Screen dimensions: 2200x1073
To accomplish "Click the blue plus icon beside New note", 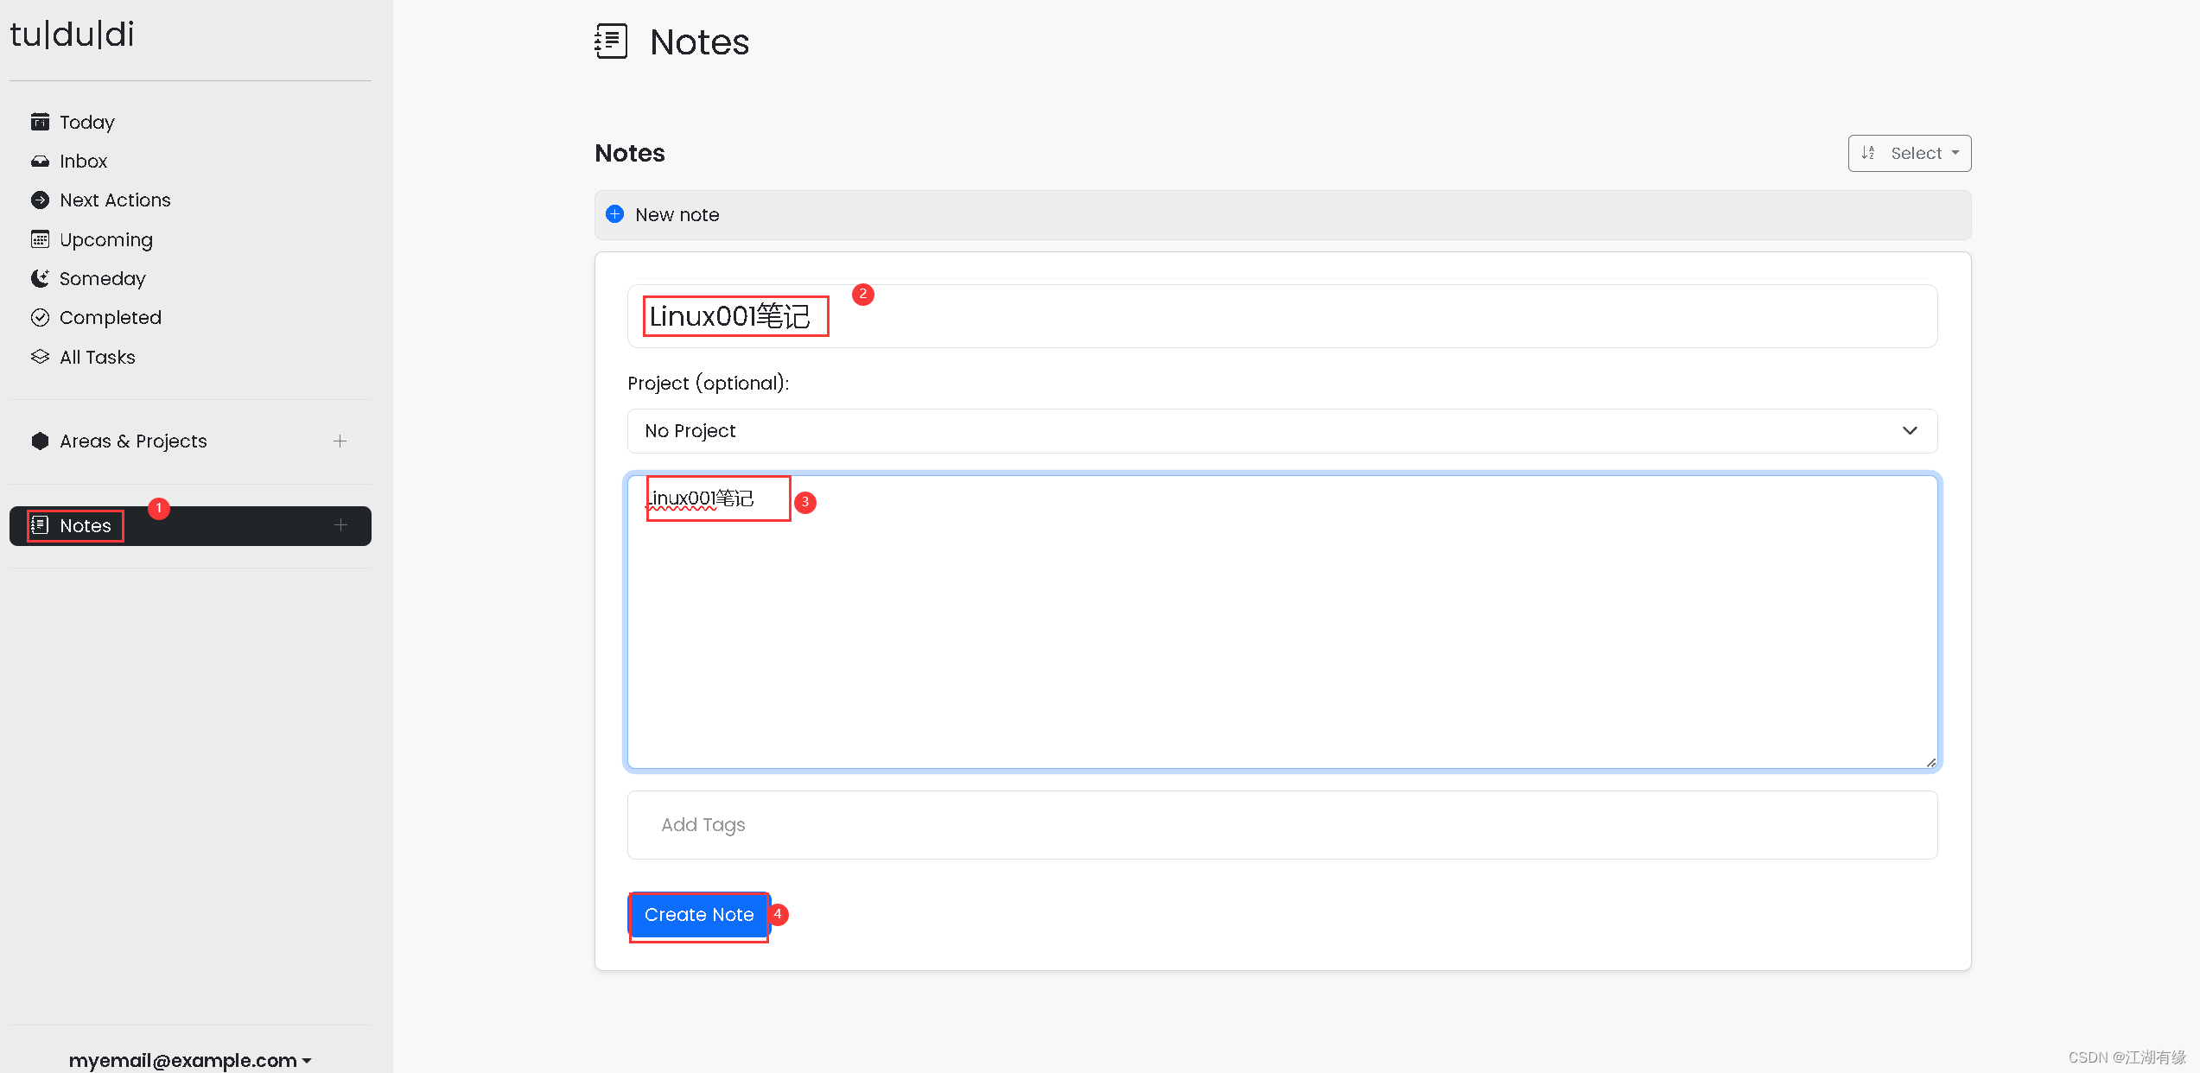I will 615,214.
